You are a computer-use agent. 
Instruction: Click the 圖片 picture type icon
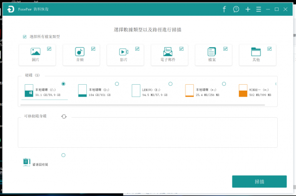pos(36,51)
